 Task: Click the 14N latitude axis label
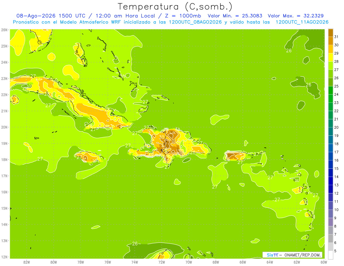(4, 224)
